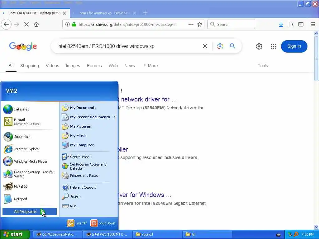Select the Videos results tab

coord(52,66)
